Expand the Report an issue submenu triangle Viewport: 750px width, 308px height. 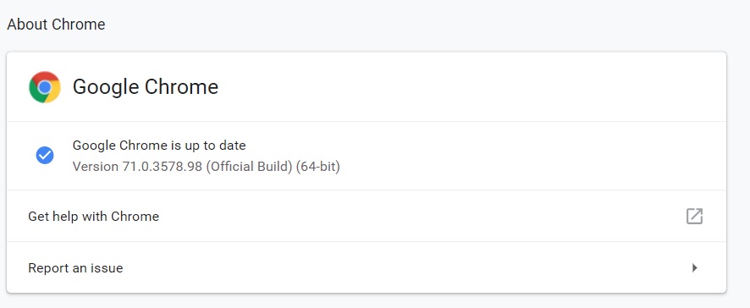[695, 268]
